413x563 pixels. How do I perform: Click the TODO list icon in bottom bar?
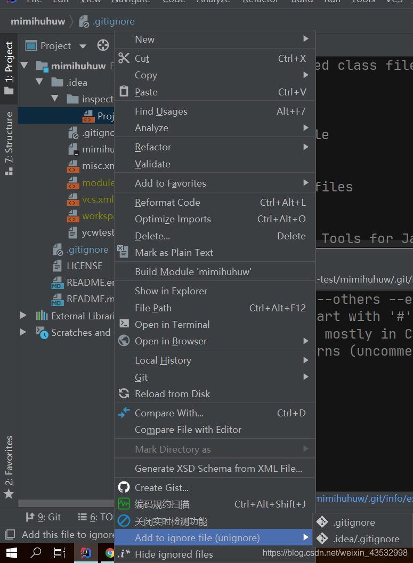(x=82, y=517)
